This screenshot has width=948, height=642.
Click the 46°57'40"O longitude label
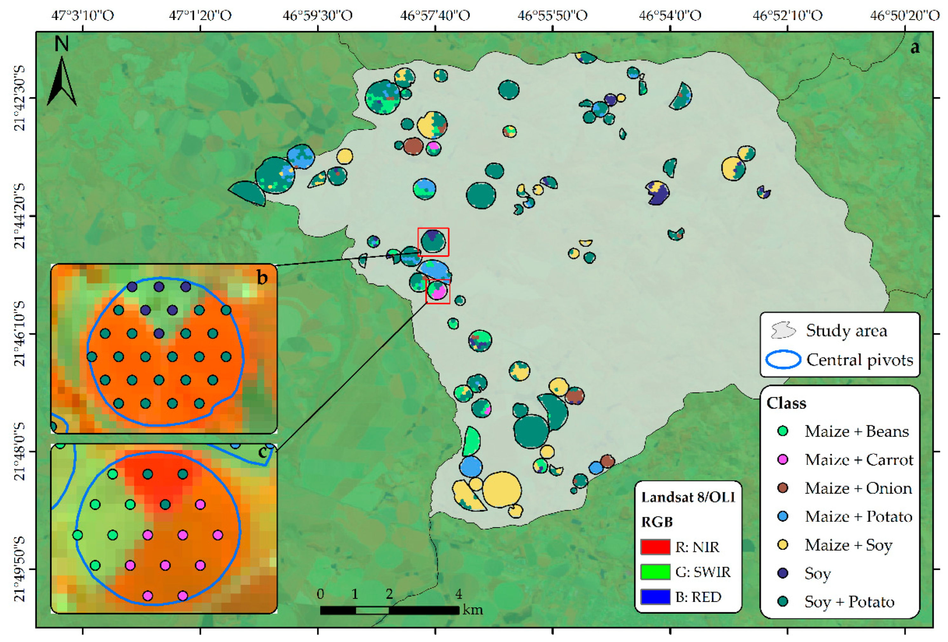click(x=435, y=16)
